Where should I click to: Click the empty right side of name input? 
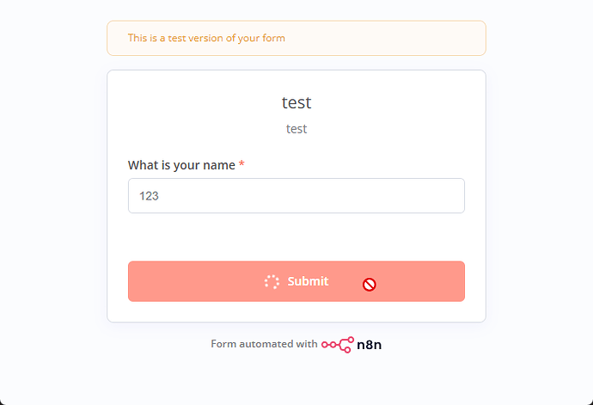[413, 196]
